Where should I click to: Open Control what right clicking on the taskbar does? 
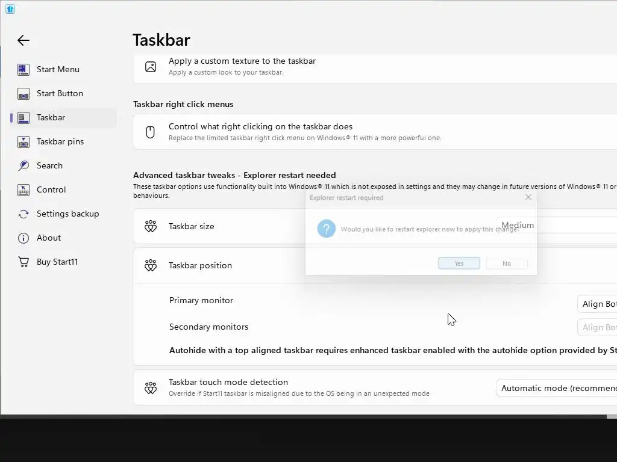pos(375,132)
